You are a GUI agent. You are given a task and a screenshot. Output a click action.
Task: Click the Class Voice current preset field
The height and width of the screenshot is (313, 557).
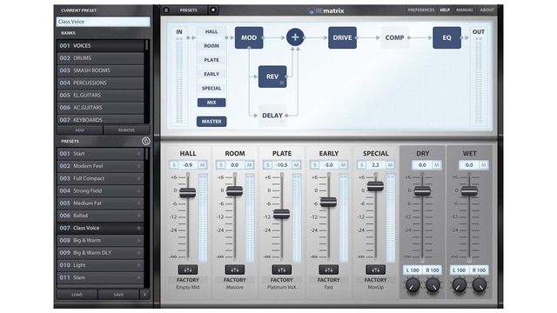pyautogui.click(x=103, y=22)
